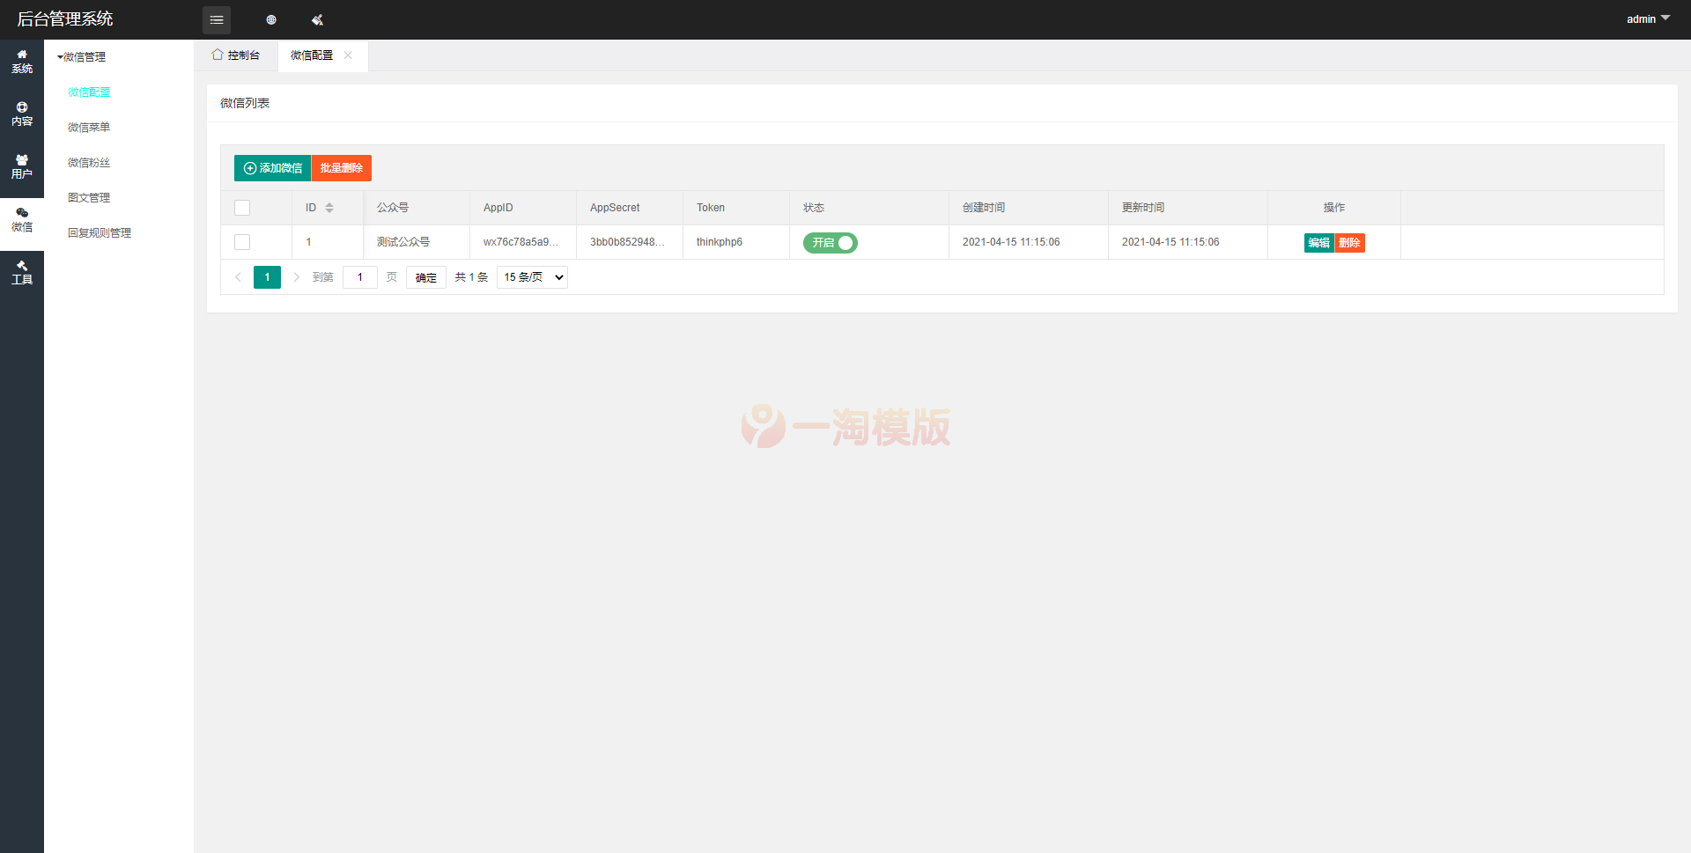This screenshot has width=1691, height=853.
Task: Switch to the 控制台 tab
Action: pos(236,55)
